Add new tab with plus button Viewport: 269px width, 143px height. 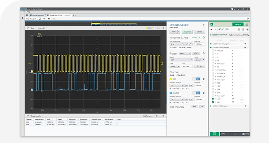73,15
